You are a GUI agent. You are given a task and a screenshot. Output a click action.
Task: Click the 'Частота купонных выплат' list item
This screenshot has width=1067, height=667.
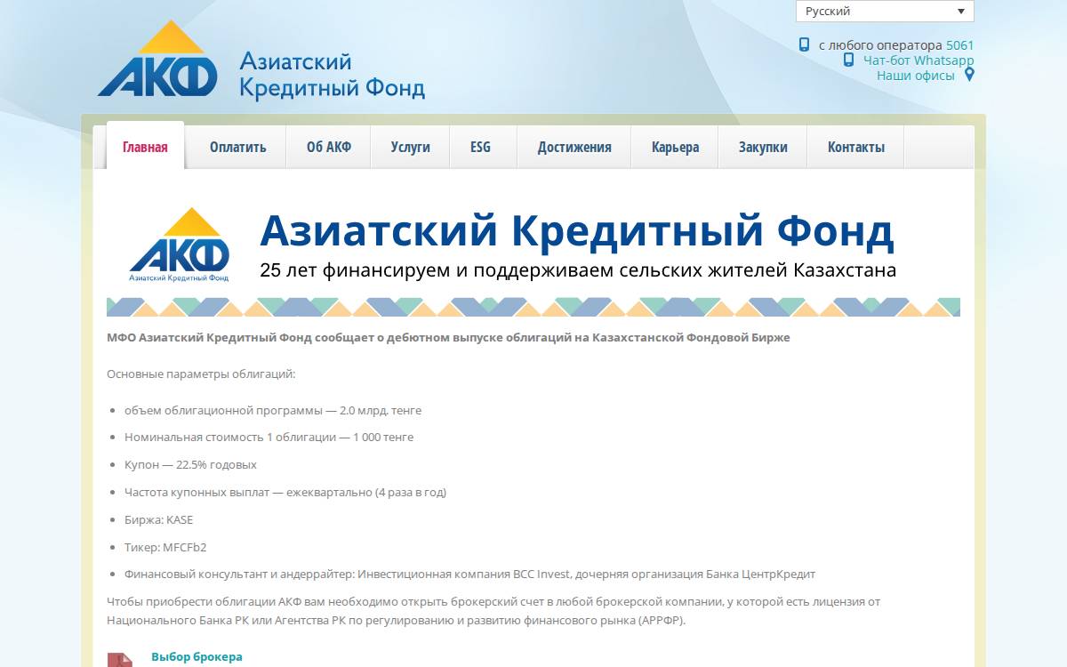coord(285,492)
